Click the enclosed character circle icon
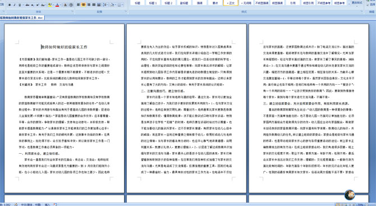The width and height of the screenshot is (376, 206). tap(71, 5)
